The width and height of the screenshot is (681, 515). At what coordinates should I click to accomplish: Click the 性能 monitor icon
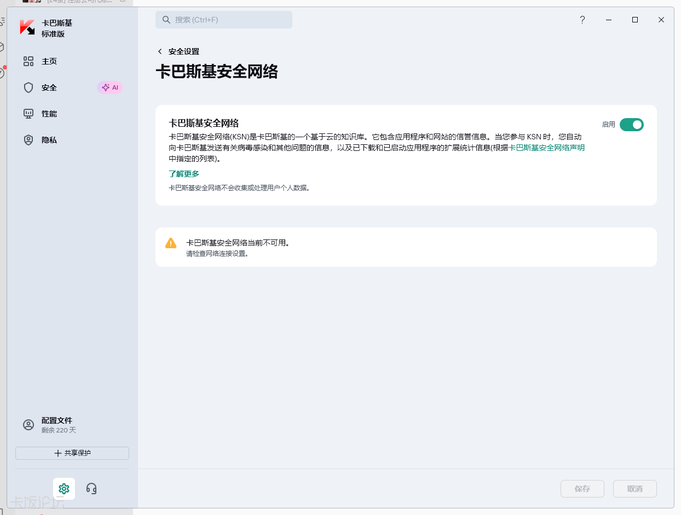28,114
